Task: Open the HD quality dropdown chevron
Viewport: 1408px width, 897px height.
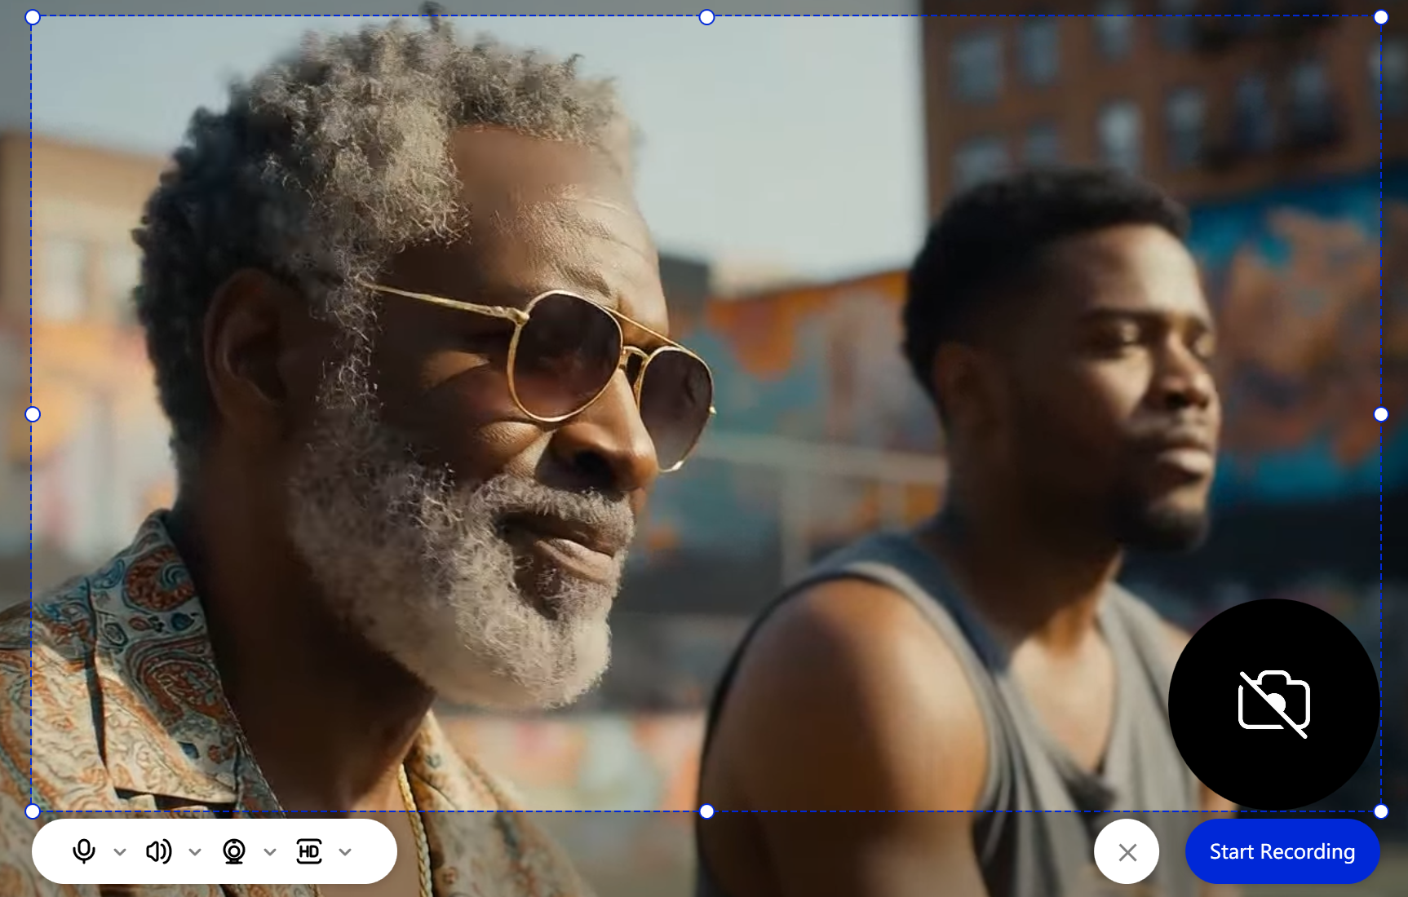Action: [345, 852]
